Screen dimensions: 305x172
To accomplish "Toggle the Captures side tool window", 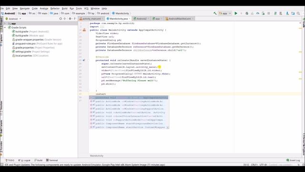I will [1, 40].
